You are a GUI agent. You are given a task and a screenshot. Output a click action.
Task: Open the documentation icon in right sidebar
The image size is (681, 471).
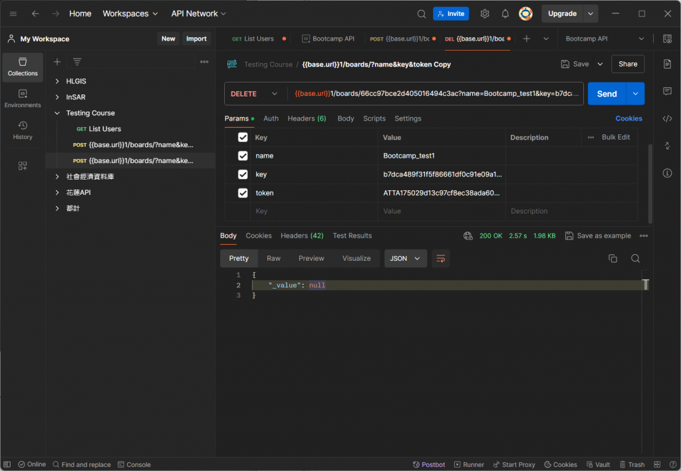click(x=668, y=65)
